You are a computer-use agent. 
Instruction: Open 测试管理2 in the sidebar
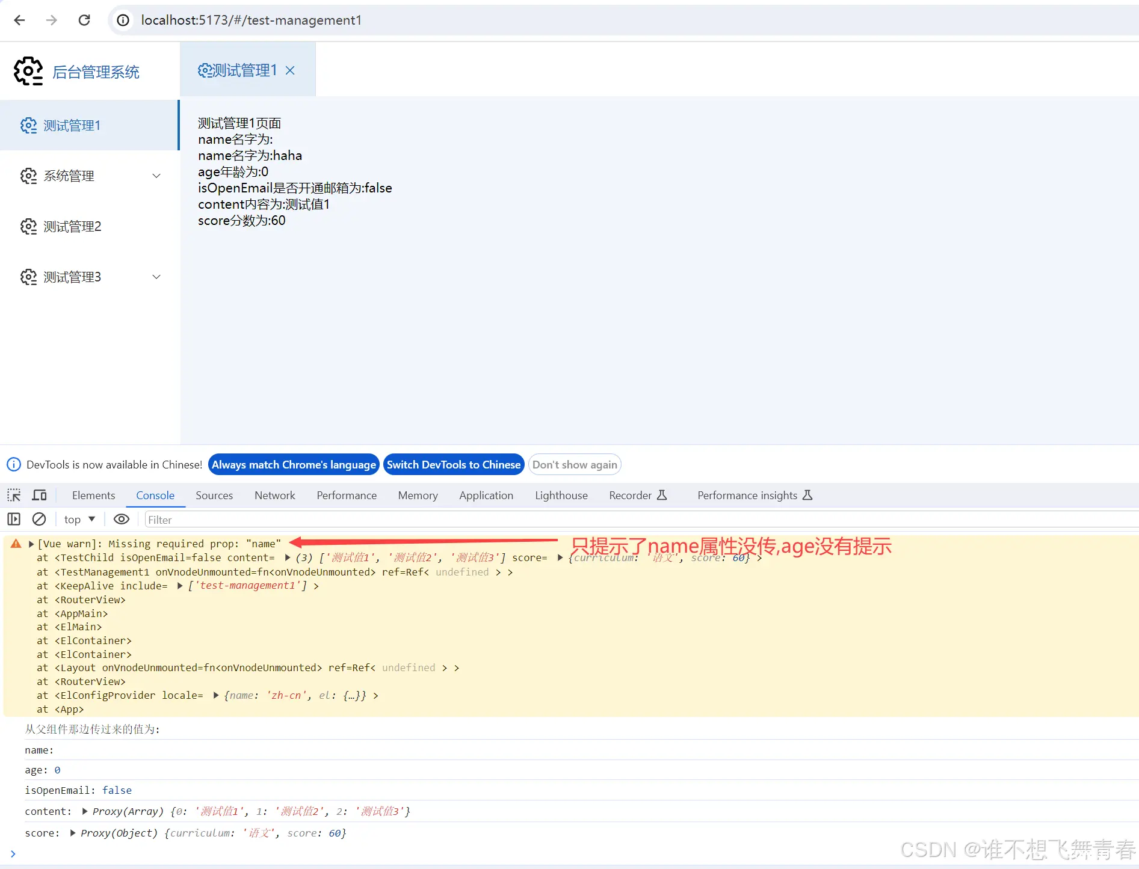coord(89,226)
